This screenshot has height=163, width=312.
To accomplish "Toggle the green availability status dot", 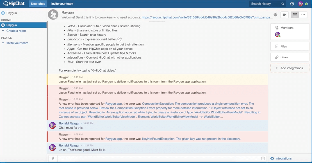I will point(306,4).
